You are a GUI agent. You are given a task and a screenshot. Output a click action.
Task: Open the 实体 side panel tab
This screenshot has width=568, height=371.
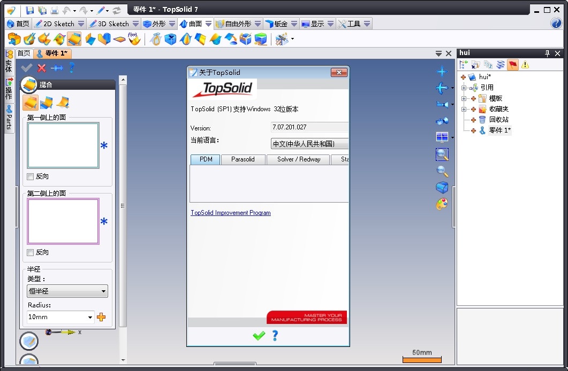[9, 62]
